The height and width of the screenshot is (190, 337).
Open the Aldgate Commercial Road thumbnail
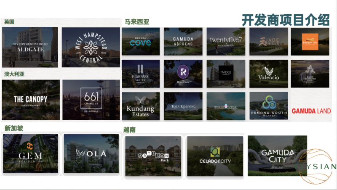click(x=30, y=47)
